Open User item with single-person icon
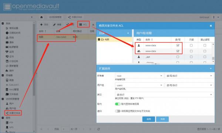222x133 pixels. (x=10, y=103)
